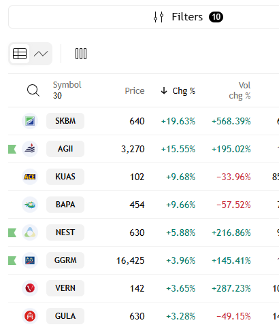Switch to chart view
The width and height of the screenshot is (279, 329).
coord(41,54)
